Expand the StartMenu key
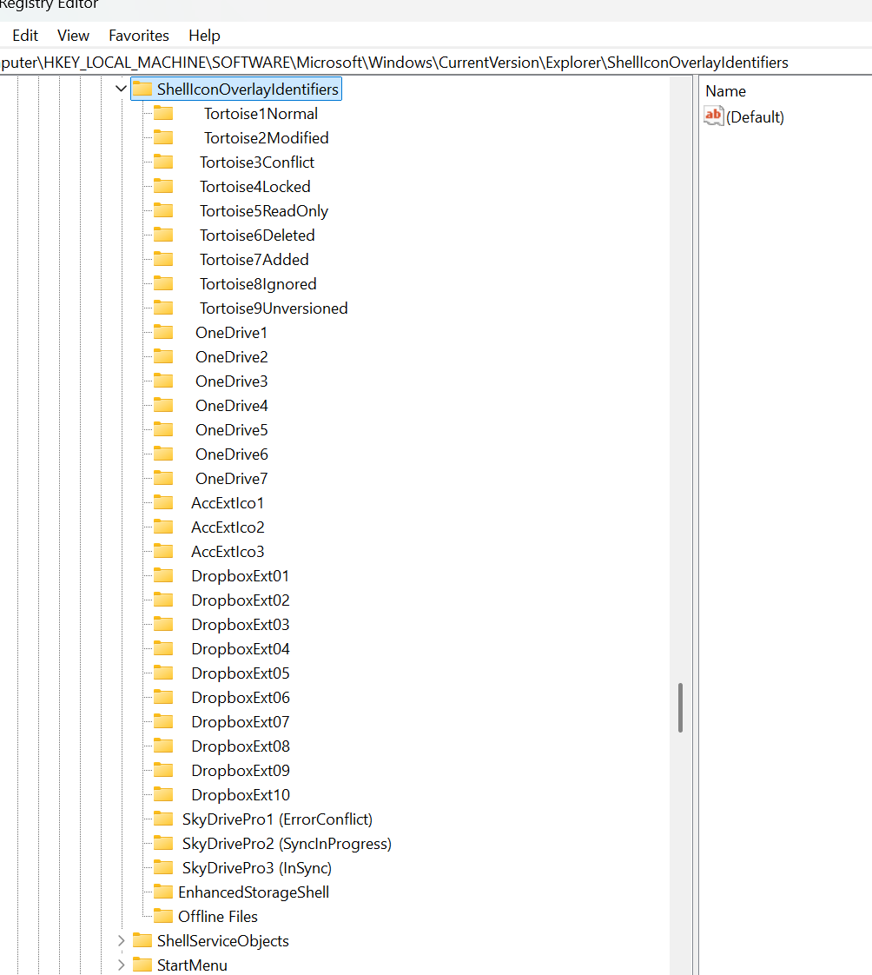Viewport: 872px width, 975px height. pos(121,965)
